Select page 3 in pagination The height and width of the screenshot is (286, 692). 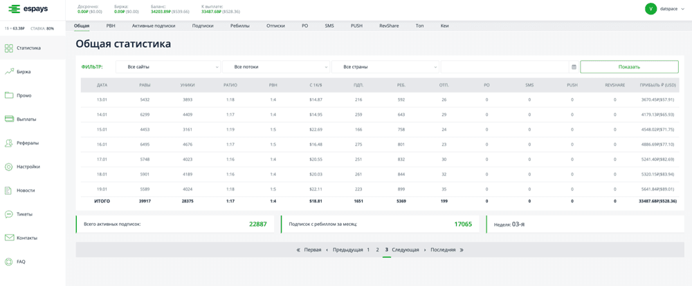coord(387,250)
